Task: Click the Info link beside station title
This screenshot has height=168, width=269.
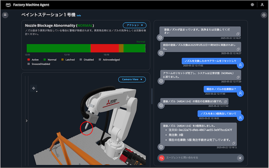Action: point(79,16)
